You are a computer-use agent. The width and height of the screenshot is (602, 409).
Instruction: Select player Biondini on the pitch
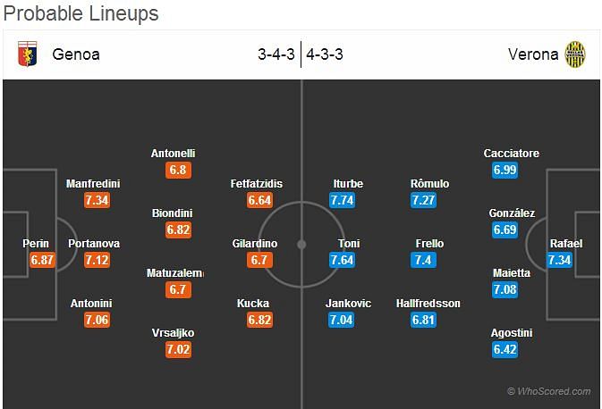(x=173, y=213)
